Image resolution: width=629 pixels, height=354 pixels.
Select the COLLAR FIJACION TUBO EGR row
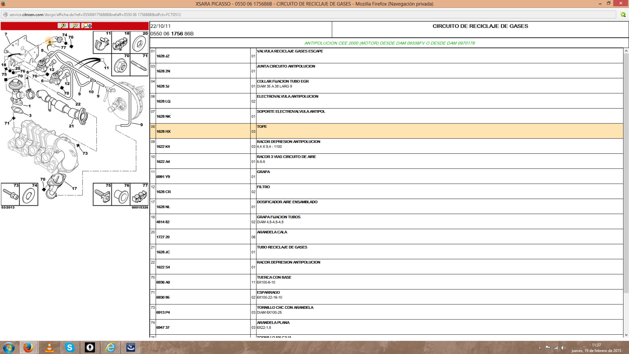click(x=386, y=86)
